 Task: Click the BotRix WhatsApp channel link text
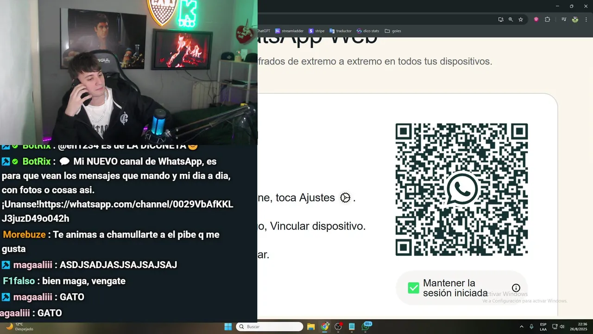pyautogui.click(x=117, y=212)
